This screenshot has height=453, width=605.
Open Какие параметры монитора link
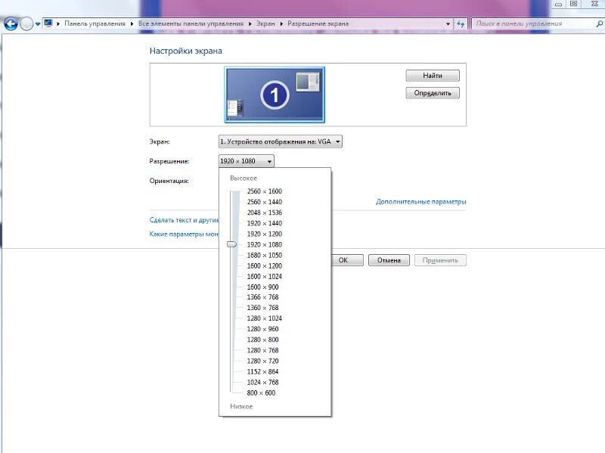coord(184,234)
